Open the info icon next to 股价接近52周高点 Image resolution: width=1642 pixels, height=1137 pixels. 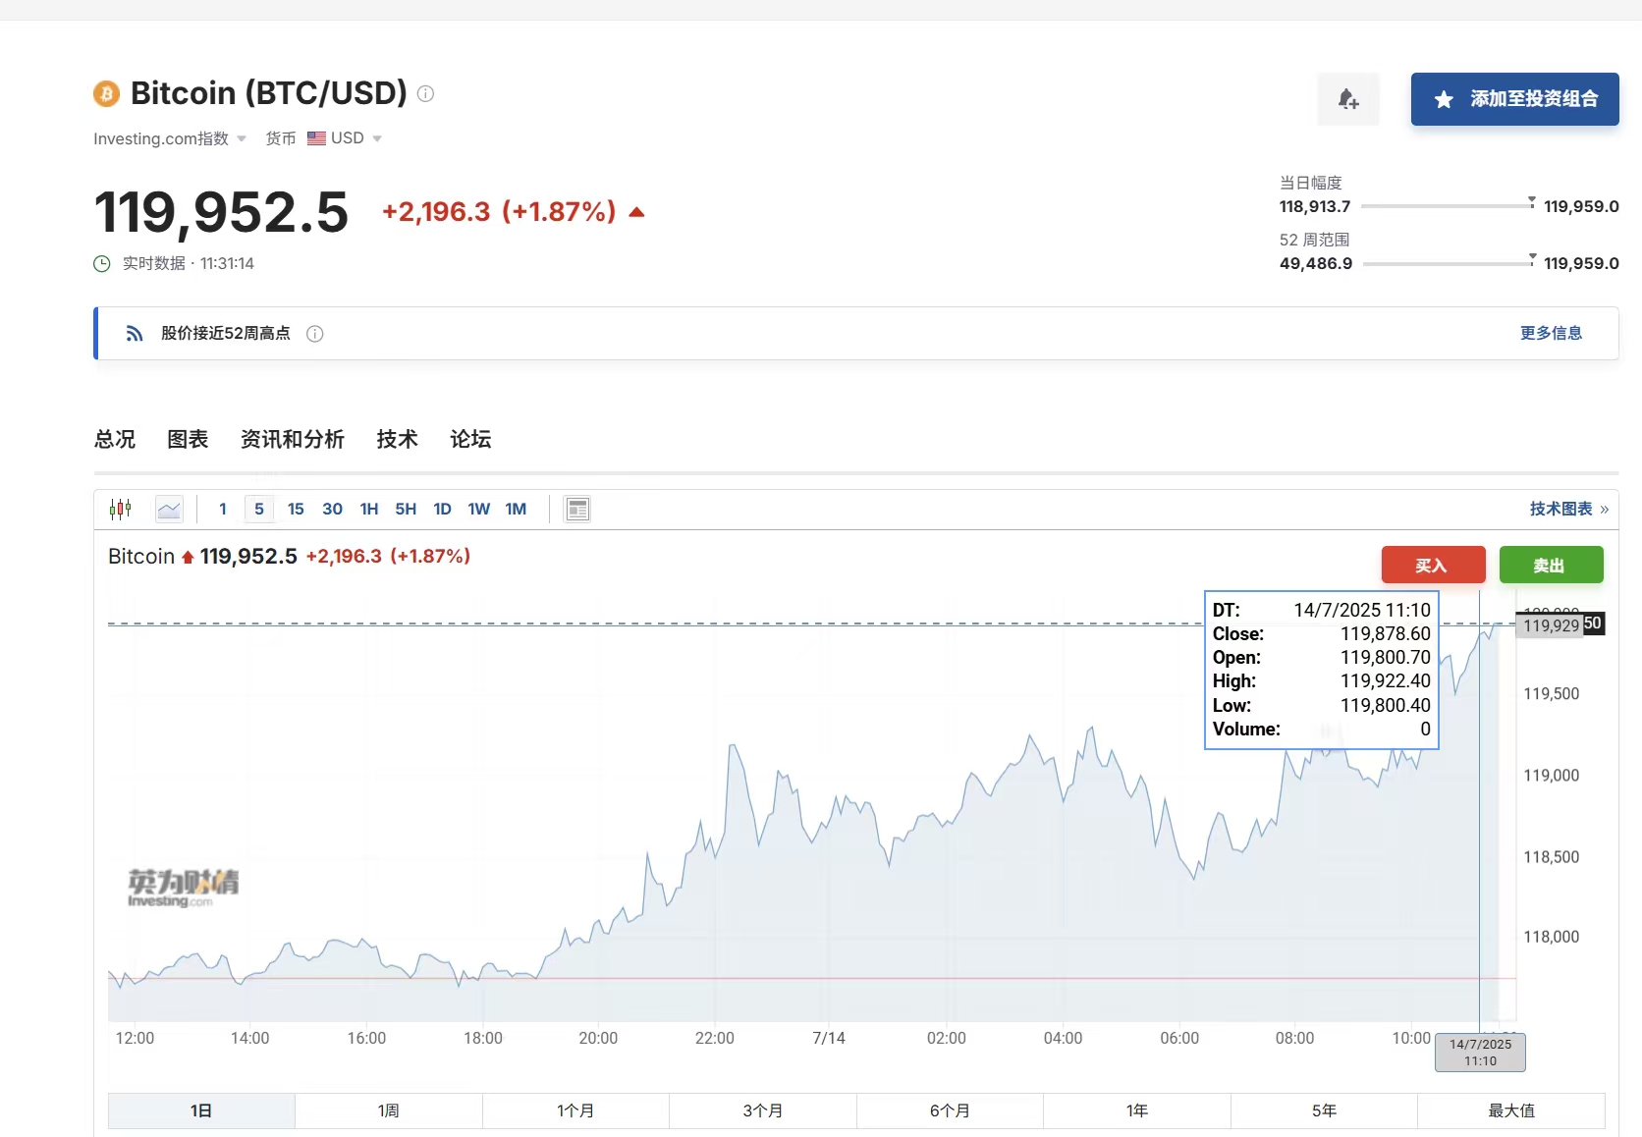click(315, 334)
